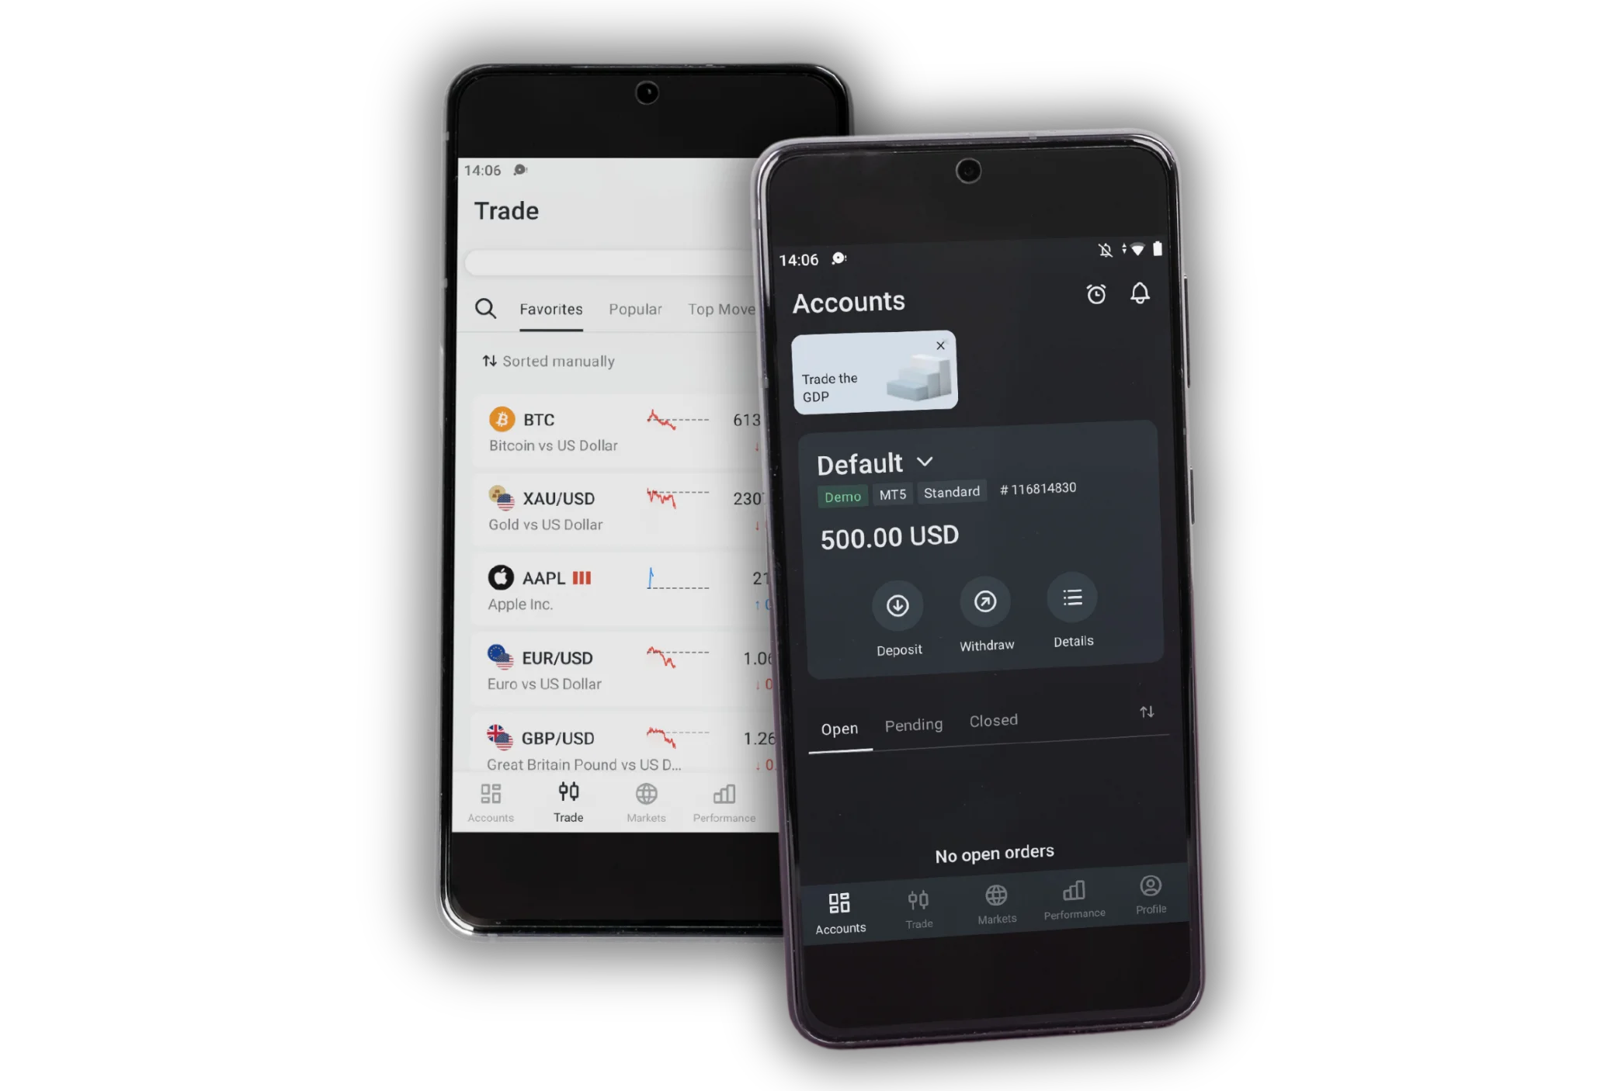Tap the alarm clock icon on Accounts screen
The height and width of the screenshot is (1091, 1611).
(x=1096, y=293)
